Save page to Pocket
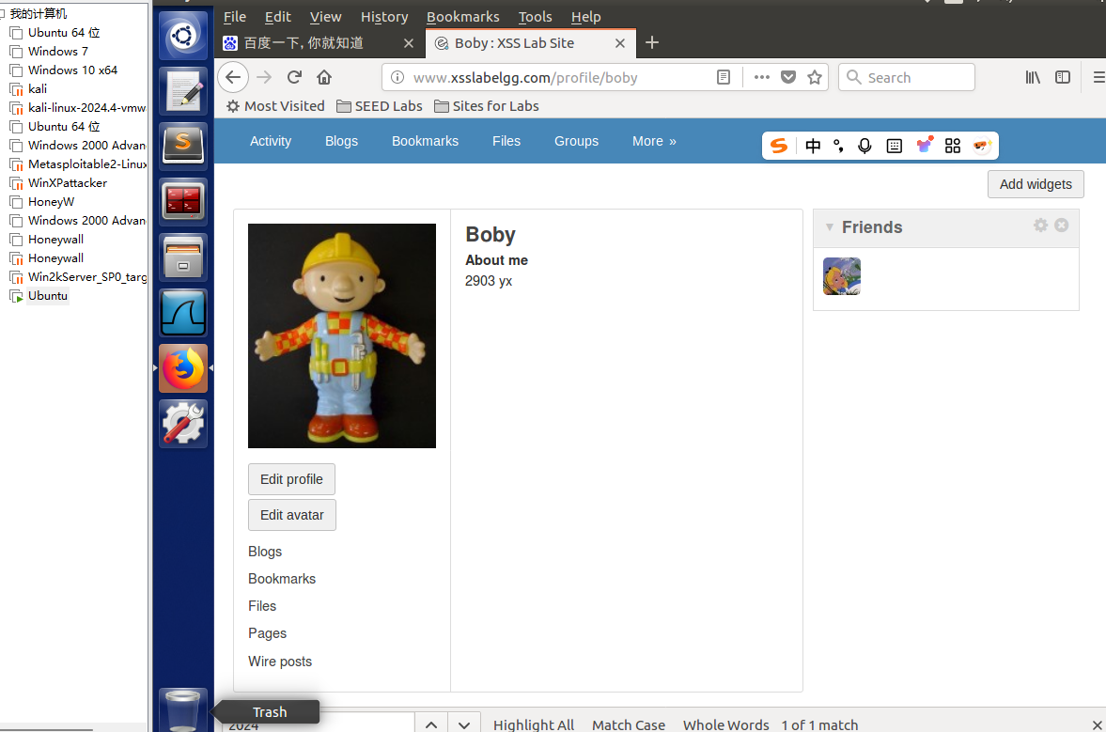Image resolution: width=1106 pixels, height=732 pixels. pyautogui.click(x=788, y=78)
